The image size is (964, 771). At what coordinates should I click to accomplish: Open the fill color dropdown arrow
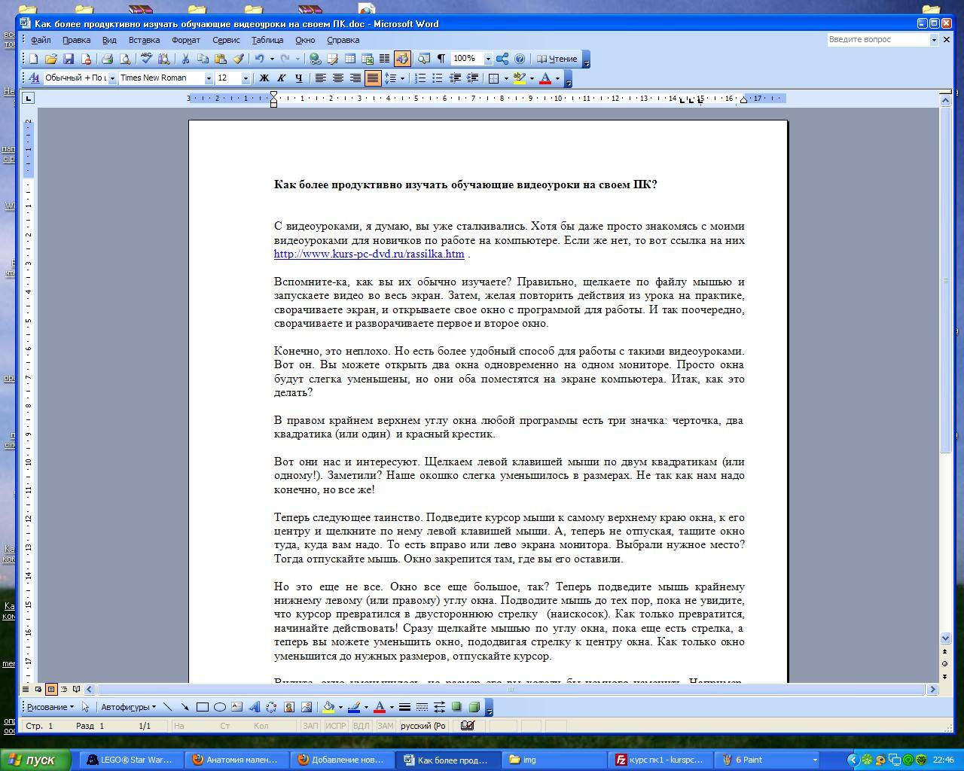pyautogui.click(x=340, y=707)
